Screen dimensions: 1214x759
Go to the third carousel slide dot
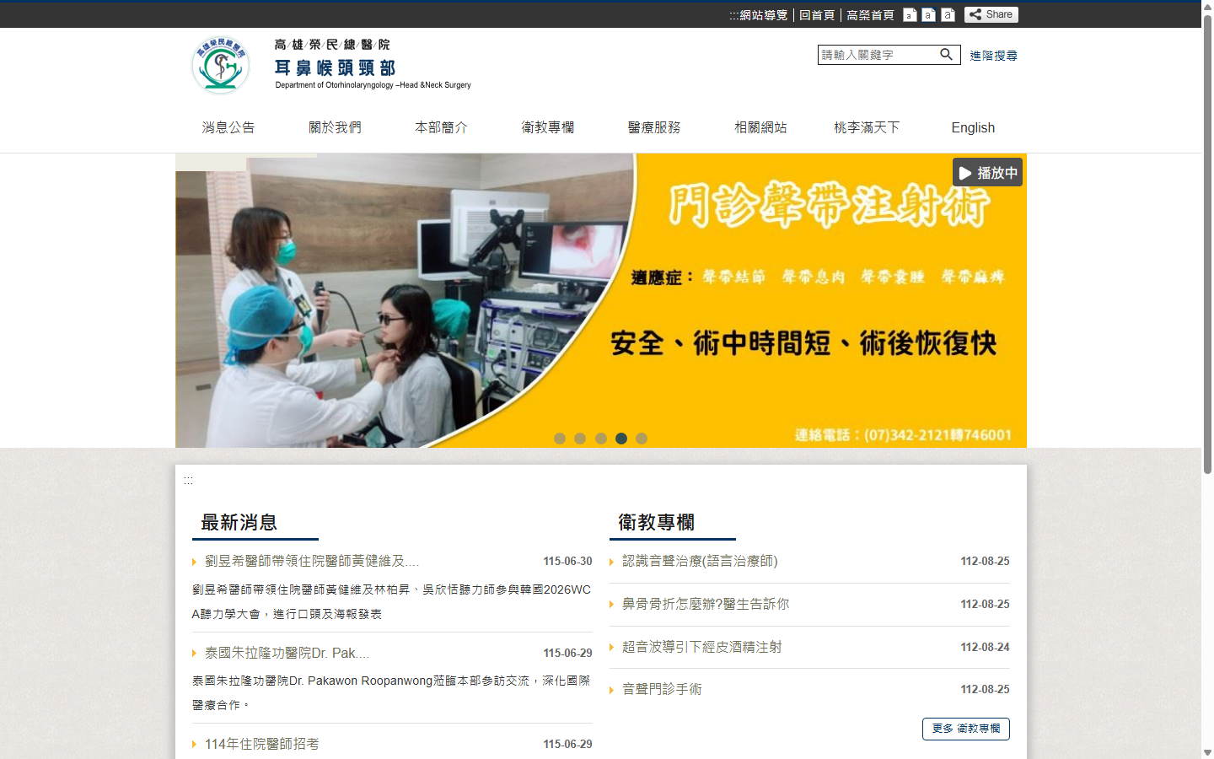(601, 439)
